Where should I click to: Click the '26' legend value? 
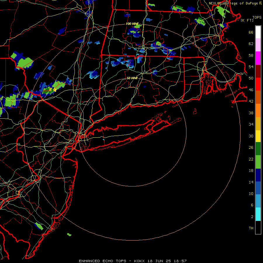251,148
